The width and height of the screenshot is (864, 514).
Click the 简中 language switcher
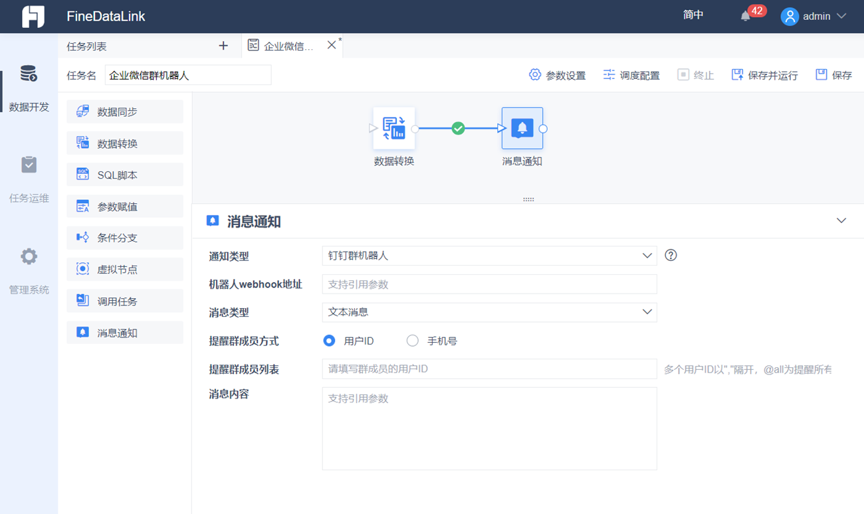tap(693, 15)
